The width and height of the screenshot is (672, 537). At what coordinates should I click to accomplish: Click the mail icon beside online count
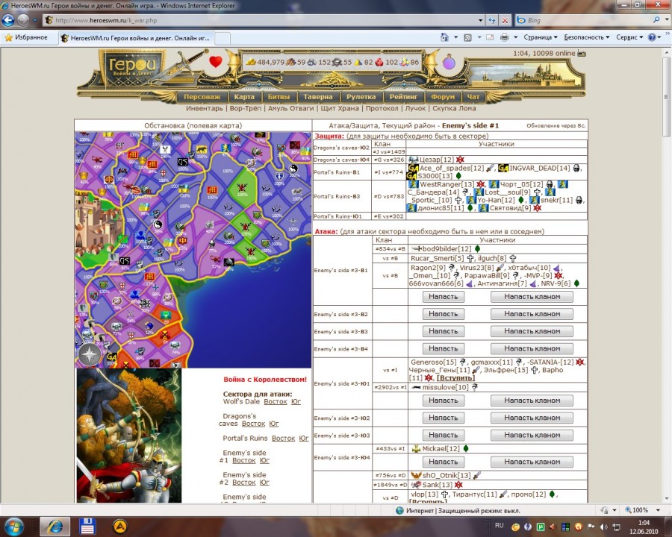click(x=582, y=54)
